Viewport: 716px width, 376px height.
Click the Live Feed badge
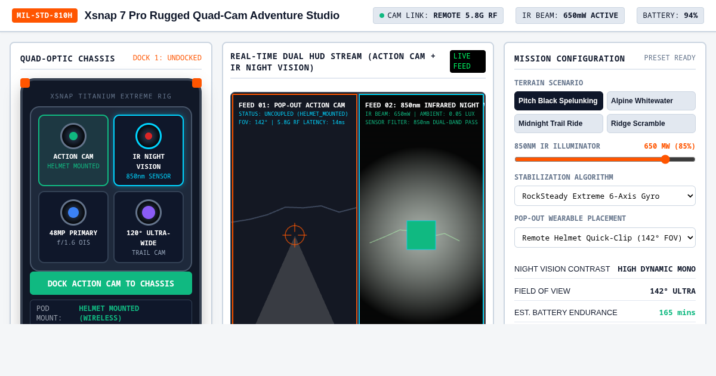468,61
